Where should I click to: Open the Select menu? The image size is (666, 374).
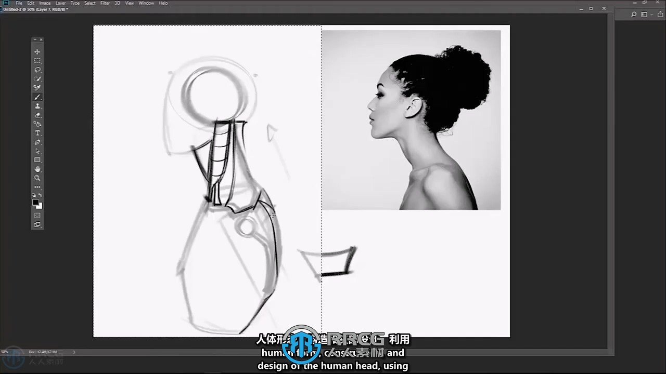coord(90,3)
